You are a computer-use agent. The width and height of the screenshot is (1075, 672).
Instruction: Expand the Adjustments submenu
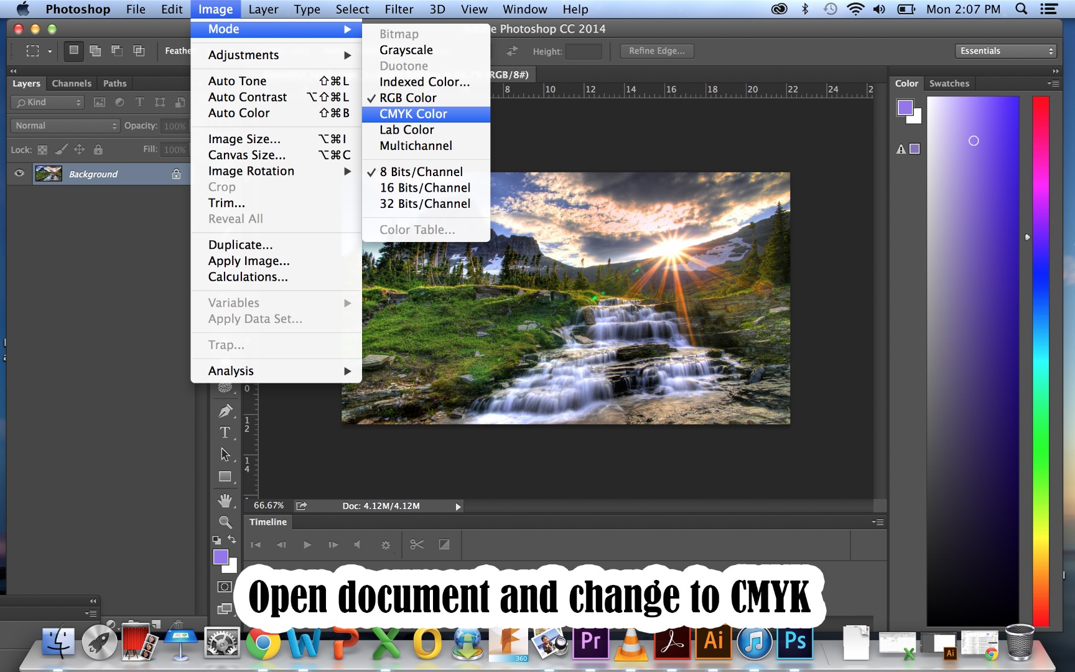(276, 55)
